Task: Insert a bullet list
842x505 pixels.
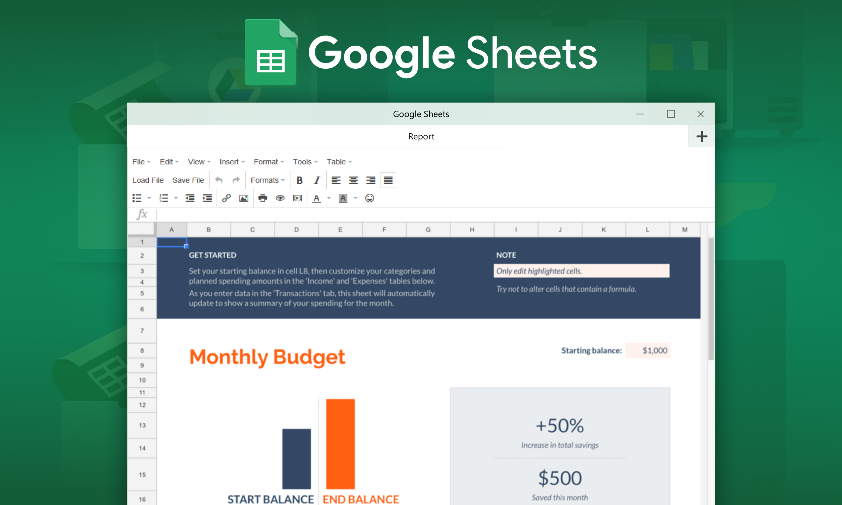Action: tap(137, 198)
